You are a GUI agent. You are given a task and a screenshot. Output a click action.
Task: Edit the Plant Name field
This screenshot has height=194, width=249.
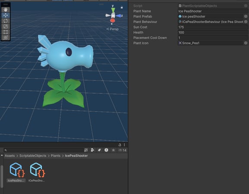coord(213,11)
